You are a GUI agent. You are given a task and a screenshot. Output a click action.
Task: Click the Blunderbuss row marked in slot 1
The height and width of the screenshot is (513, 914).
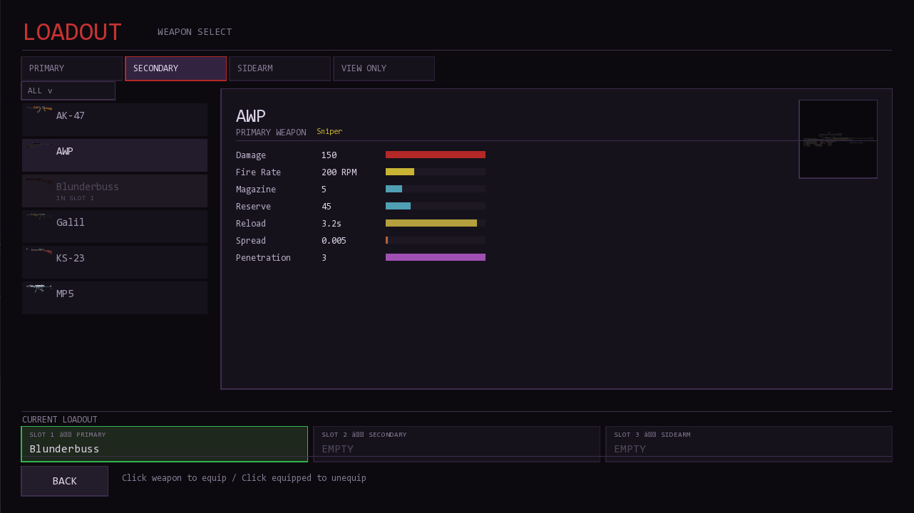pos(115,191)
